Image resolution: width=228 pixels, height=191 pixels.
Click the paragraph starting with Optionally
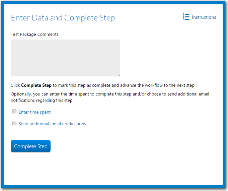[110, 97]
